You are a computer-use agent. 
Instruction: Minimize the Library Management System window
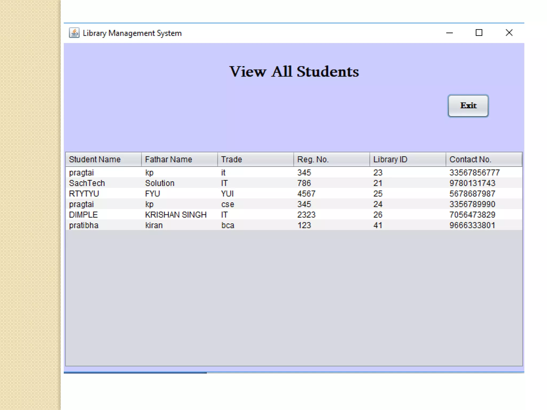450,33
